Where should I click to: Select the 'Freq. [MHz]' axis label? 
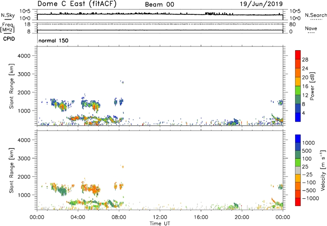(x=7, y=27)
